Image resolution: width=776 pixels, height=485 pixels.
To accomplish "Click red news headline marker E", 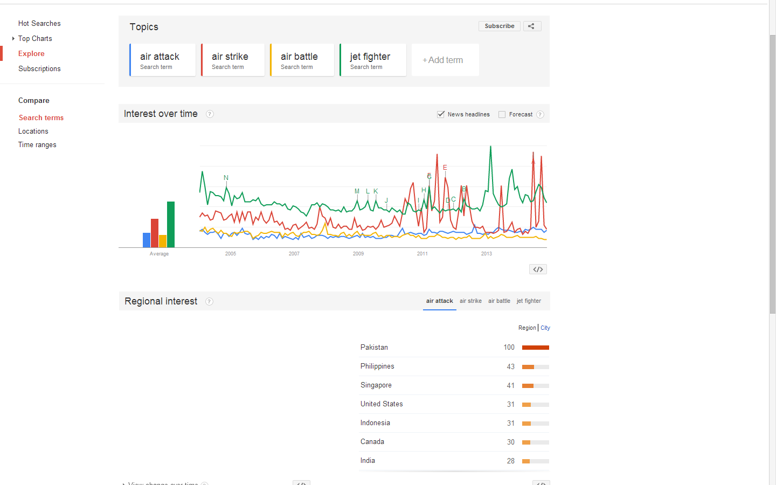I will click(x=445, y=168).
